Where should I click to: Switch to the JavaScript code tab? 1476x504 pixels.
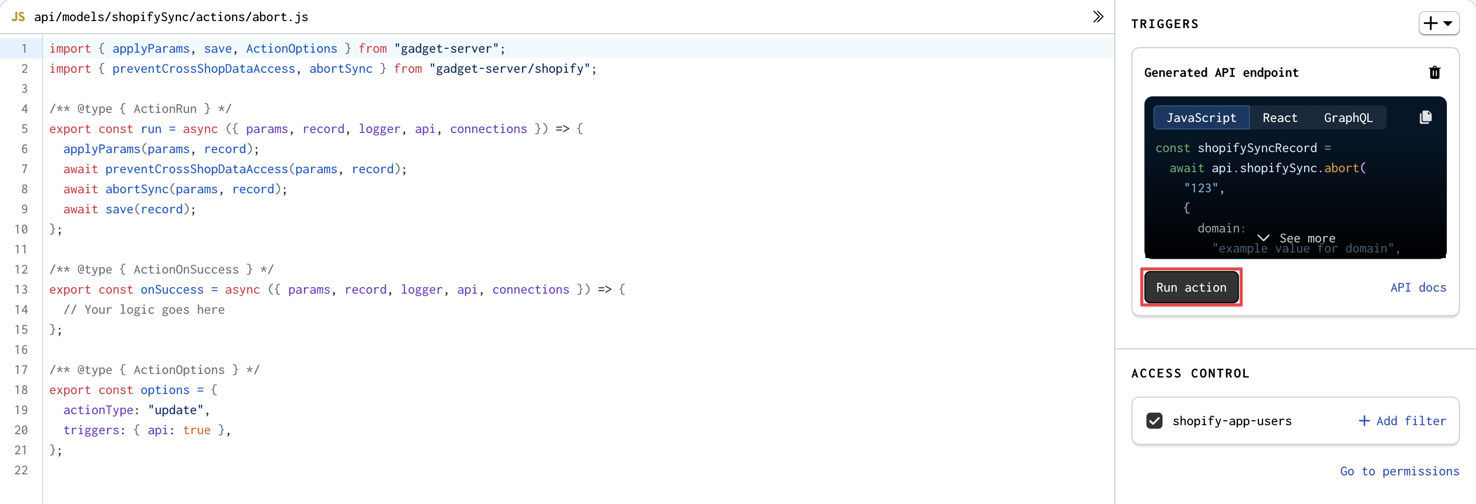pos(1201,118)
